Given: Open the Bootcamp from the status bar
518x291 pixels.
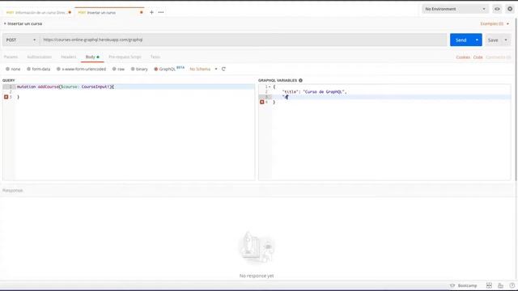Looking at the screenshot, I should [464, 285].
